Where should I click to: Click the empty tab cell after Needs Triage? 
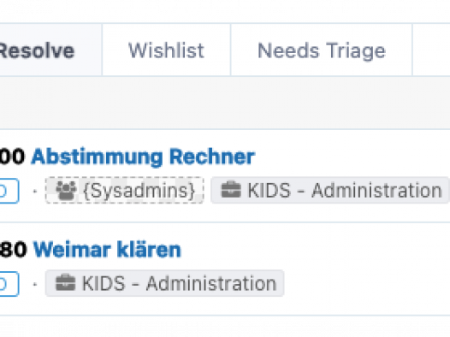[x=431, y=50]
